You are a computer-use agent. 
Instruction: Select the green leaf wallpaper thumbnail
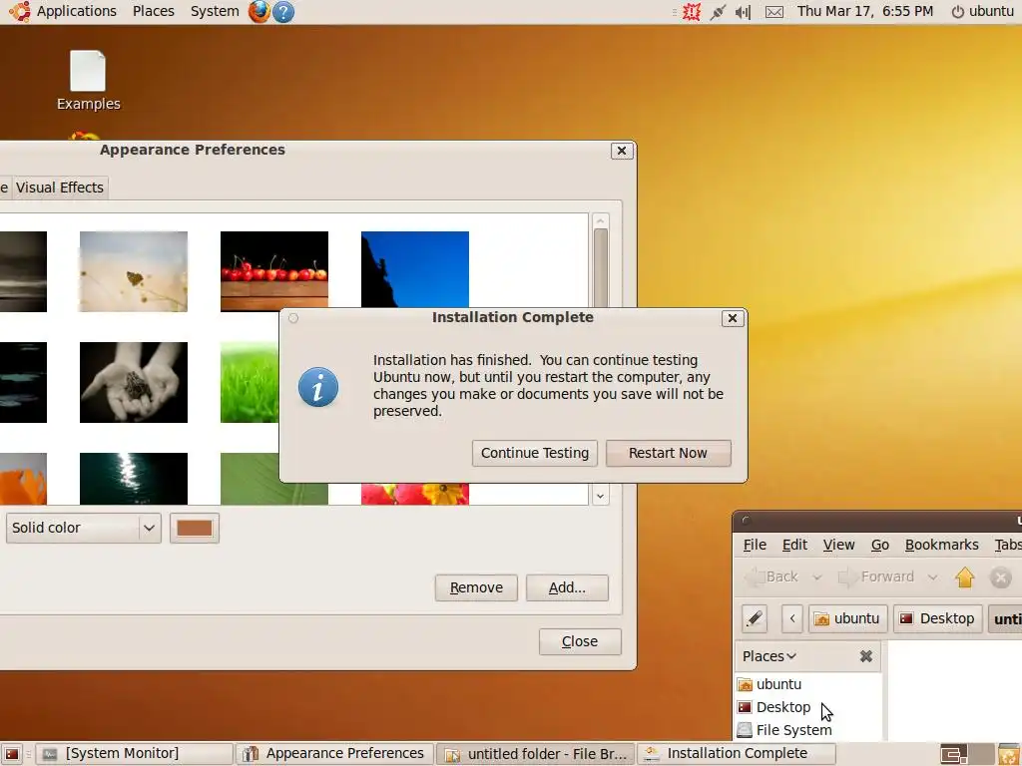[274, 479]
